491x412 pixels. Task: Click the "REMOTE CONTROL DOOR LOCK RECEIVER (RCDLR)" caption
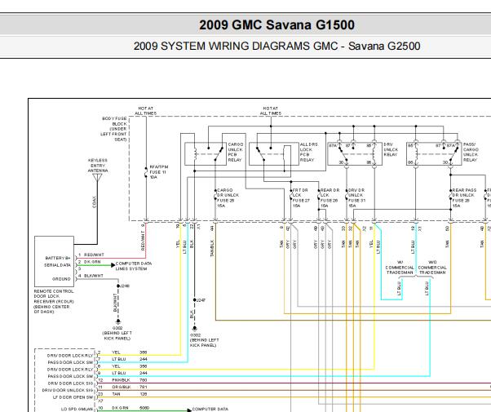pyautogui.click(x=54, y=296)
